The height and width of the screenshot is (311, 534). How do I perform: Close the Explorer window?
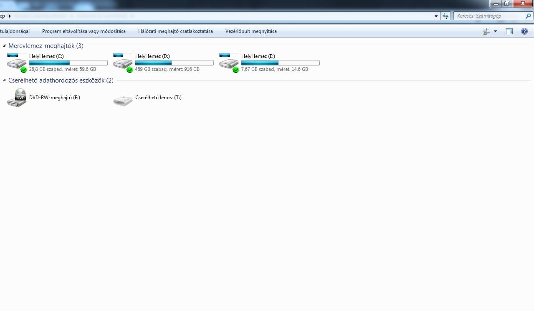522,3
